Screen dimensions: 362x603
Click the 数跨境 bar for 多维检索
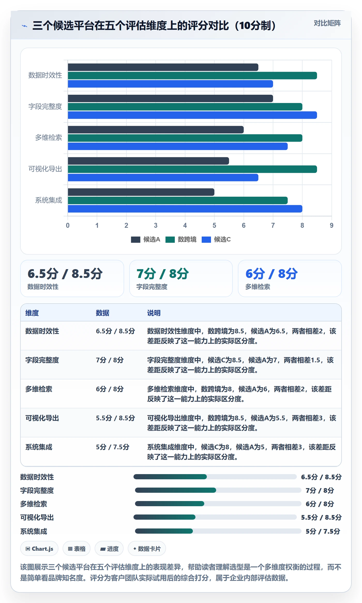185,138
